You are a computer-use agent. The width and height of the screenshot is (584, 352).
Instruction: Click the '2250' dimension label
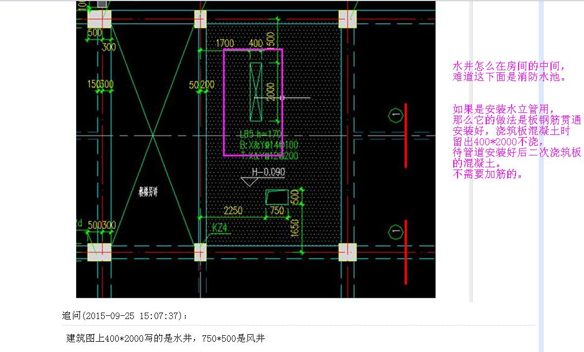(x=233, y=211)
